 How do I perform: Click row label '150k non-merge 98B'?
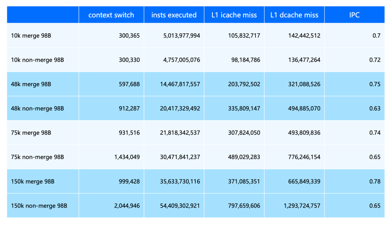tap(39, 206)
